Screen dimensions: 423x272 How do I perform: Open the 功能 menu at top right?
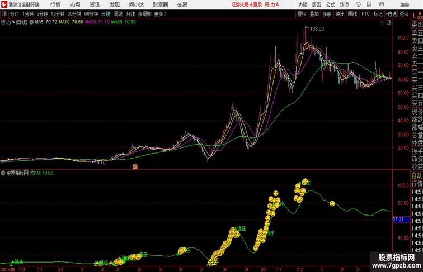(x=303, y=4)
